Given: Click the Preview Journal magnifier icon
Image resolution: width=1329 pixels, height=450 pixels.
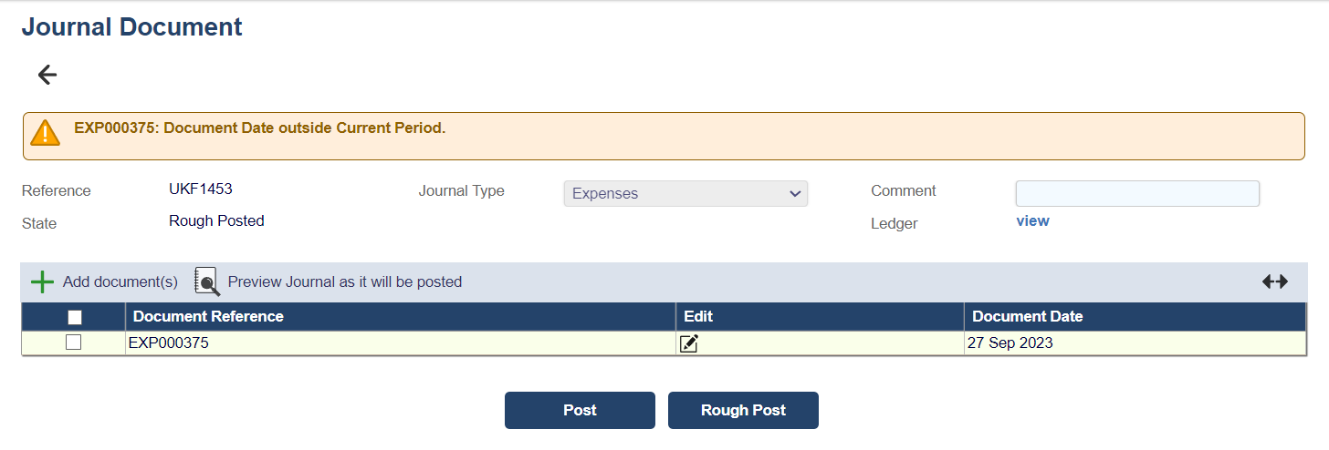Looking at the screenshot, I should pyautogui.click(x=207, y=281).
